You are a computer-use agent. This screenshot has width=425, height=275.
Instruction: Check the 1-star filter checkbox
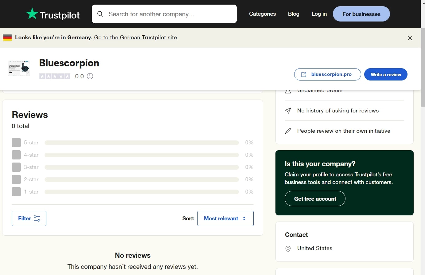tap(16, 192)
